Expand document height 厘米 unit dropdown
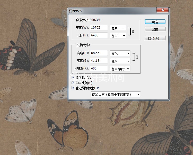The height and width of the screenshot is (155, 193). [x=120, y=61]
